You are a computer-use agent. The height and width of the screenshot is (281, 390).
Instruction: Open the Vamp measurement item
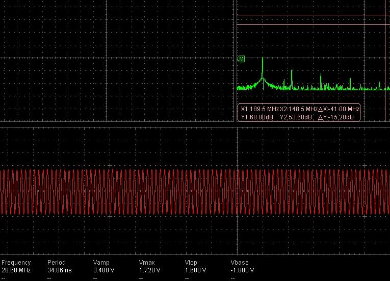coord(101,263)
